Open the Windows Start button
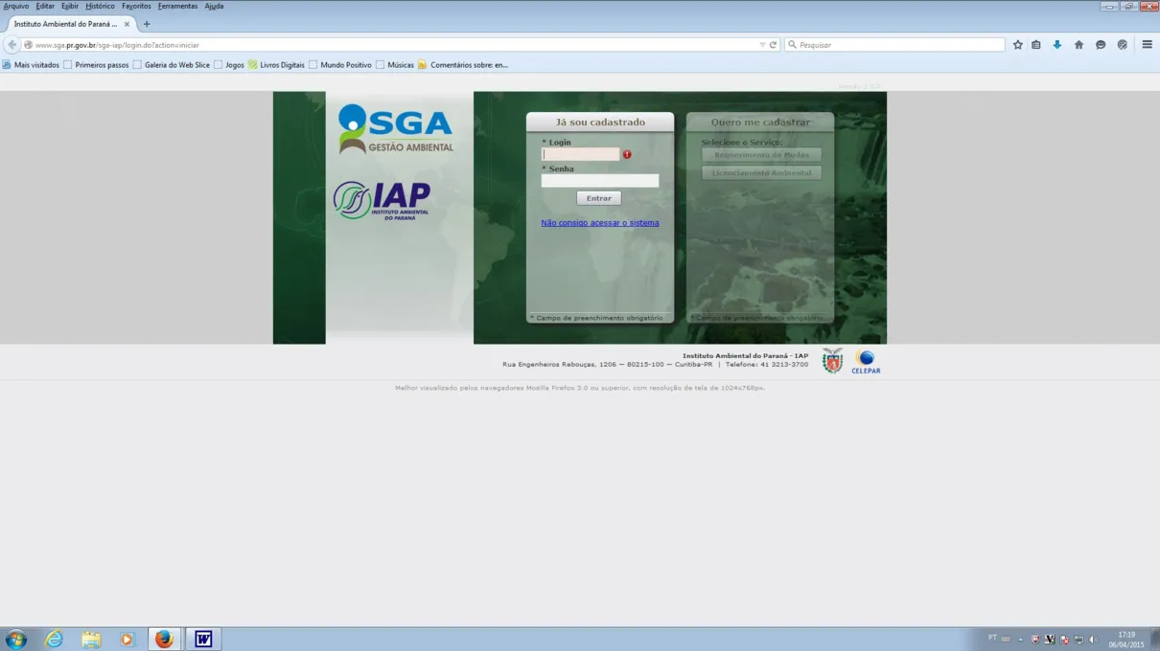The width and height of the screenshot is (1160, 651). click(x=16, y=639)
